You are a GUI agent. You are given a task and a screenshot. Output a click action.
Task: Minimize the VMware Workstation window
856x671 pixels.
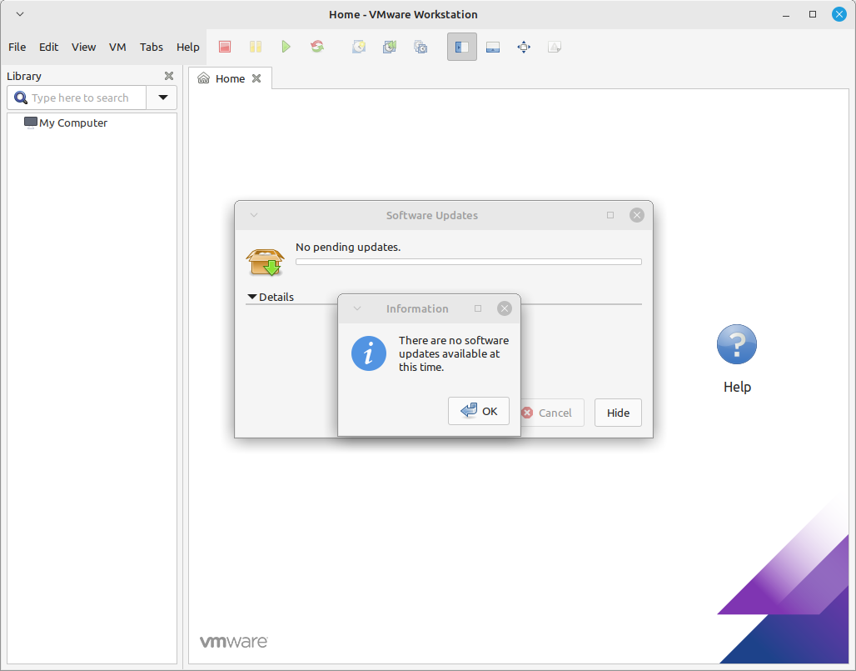(x=786, y=15)
